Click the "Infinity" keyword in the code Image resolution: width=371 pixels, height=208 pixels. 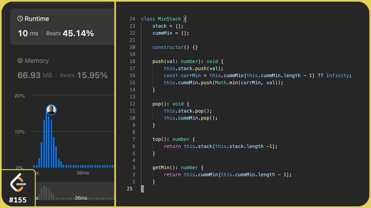pyautogui.click(x=338, y=75)
